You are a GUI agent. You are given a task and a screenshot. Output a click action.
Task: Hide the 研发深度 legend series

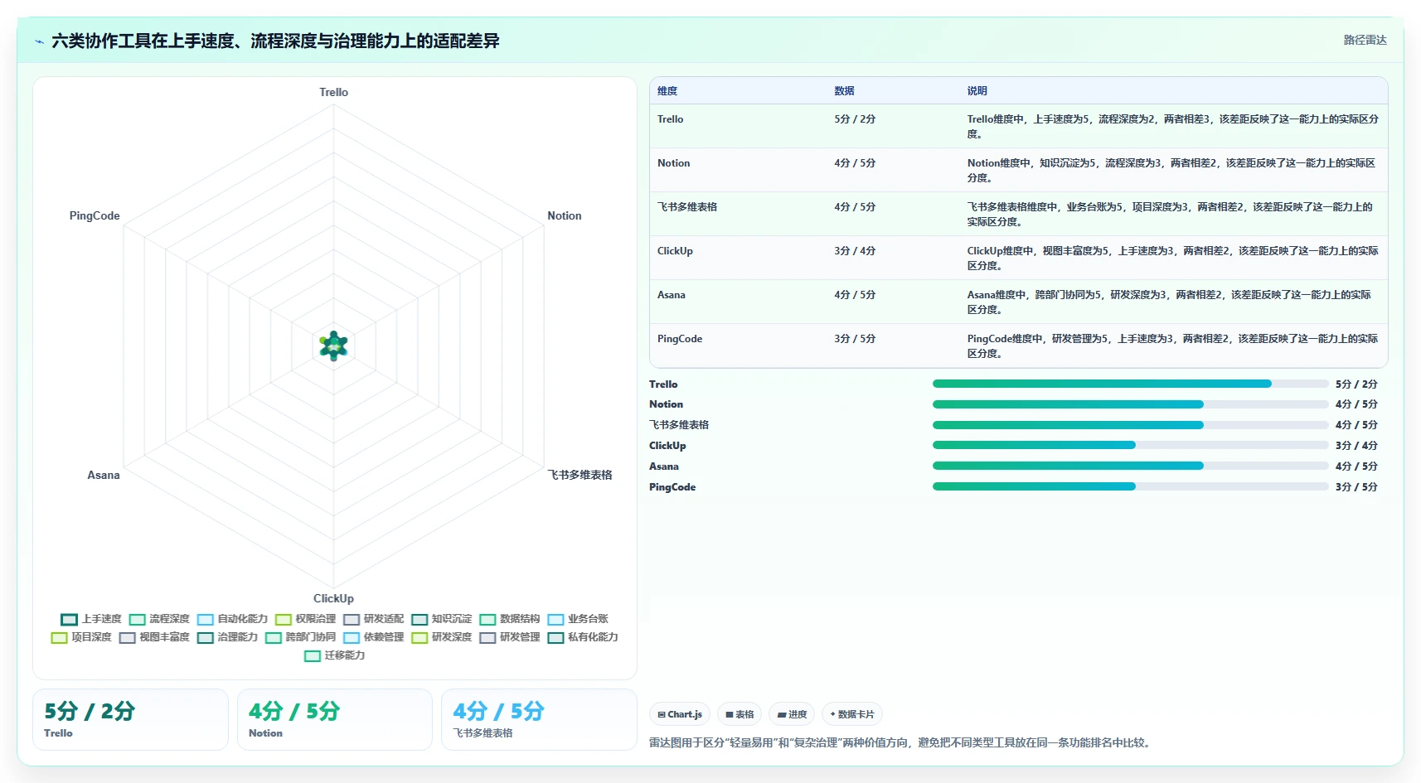tap(441, 637)
